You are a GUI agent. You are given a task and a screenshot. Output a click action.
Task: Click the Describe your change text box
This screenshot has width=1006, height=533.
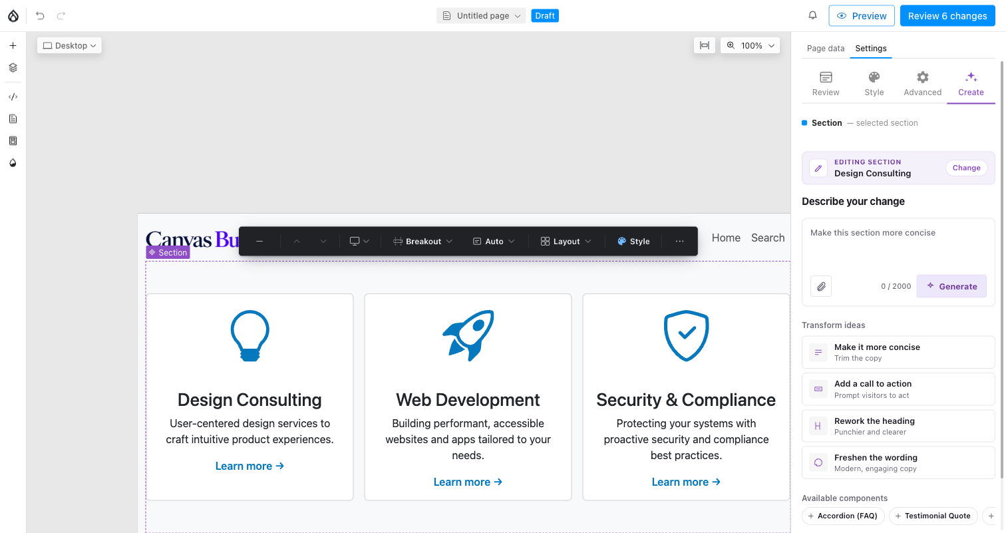(898, 246)
